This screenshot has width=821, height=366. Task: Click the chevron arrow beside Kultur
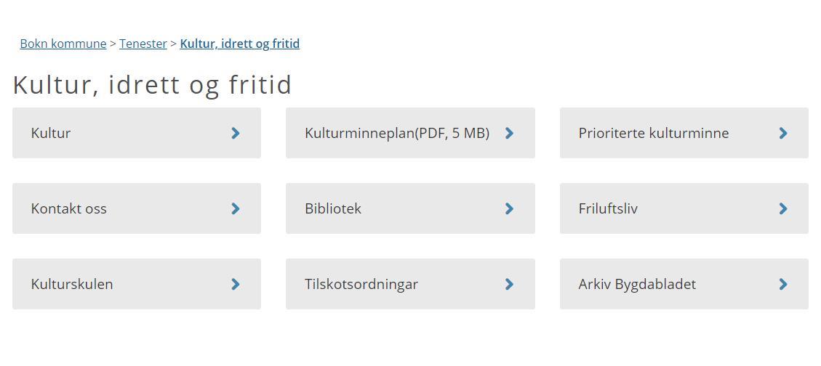(x=236, y=133)
